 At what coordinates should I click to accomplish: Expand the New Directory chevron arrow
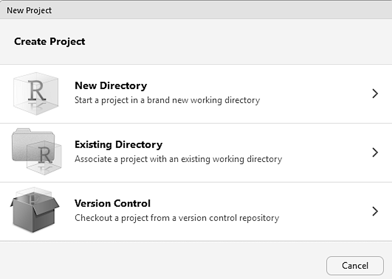375,94
